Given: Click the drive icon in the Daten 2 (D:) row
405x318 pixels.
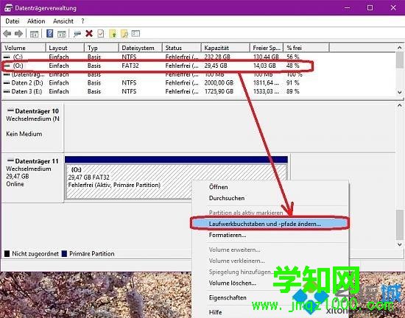Looking at the screenshot, I should [x=7, y=83].
